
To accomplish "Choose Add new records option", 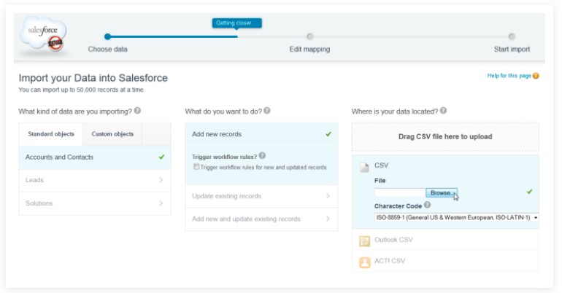I will click(261, 134).
